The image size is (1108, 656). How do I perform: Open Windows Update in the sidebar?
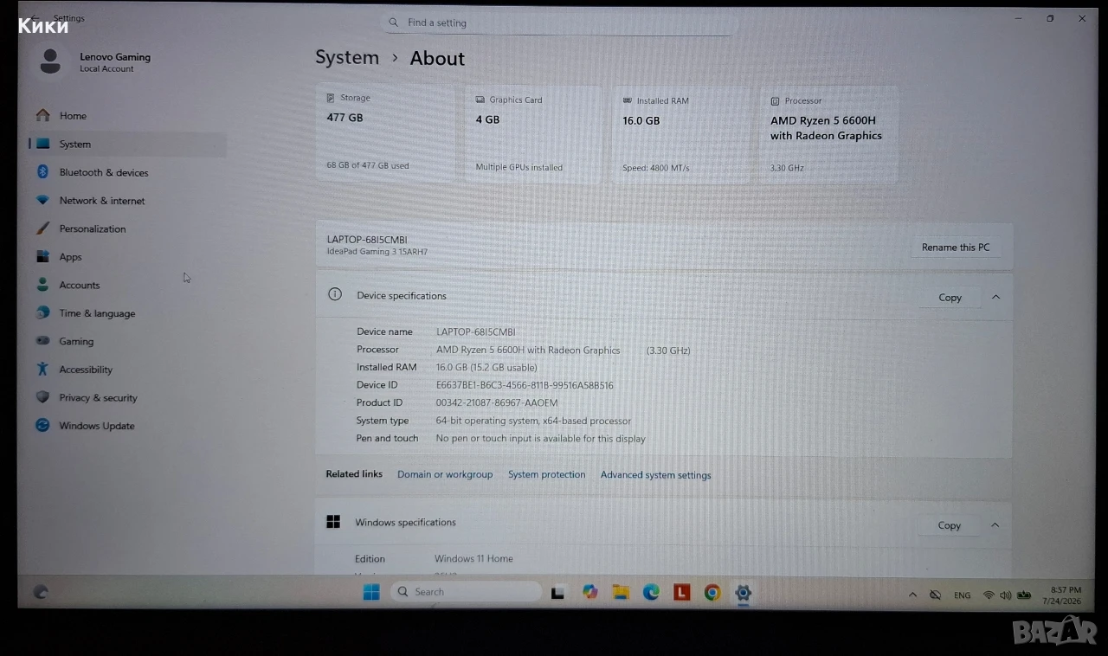pos(96,426)
